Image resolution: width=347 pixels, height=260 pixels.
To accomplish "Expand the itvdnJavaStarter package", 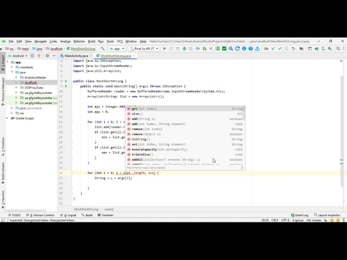I will (17, 77).
